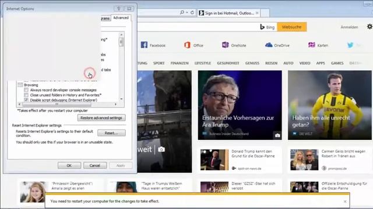Click the Bing logo in search box

(267, 27)
